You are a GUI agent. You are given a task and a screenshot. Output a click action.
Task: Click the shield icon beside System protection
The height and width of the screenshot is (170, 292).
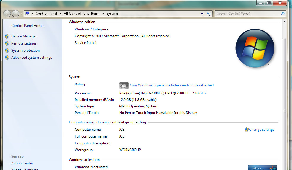click(7, 50)
